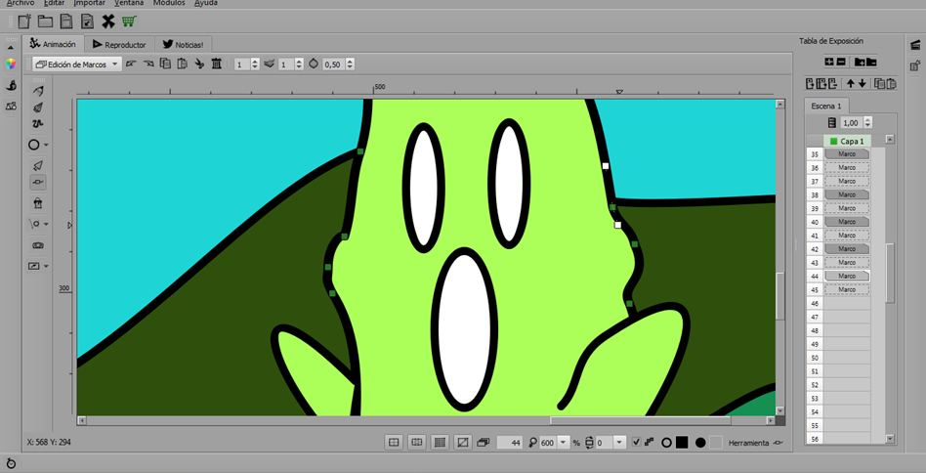Screen dimensions: 926x473
Task: Select the Capa 1 layer header
Action: [x=847, y=141]
